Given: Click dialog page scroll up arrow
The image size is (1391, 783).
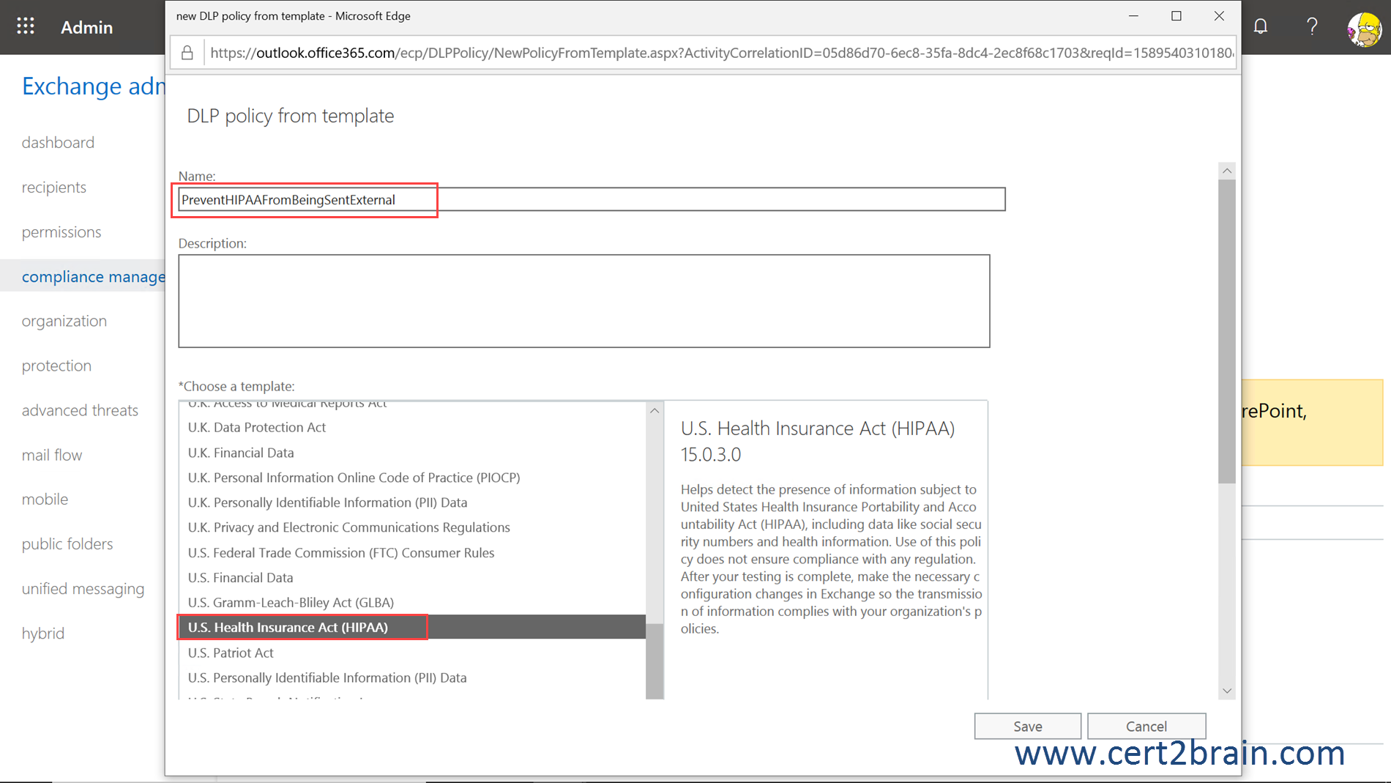Looking at the screenshot, I should 1227,171.
